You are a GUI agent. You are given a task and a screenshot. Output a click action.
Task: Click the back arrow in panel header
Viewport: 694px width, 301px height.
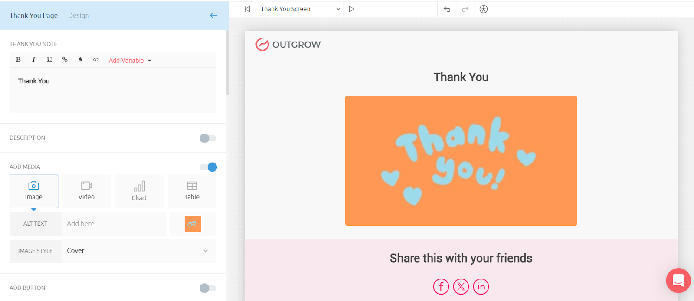point(213,16)
